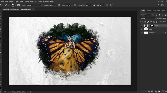Viewport: 167px width, 93px height.
Task: Open the status bar info arrow
Action: click(31, 92)
